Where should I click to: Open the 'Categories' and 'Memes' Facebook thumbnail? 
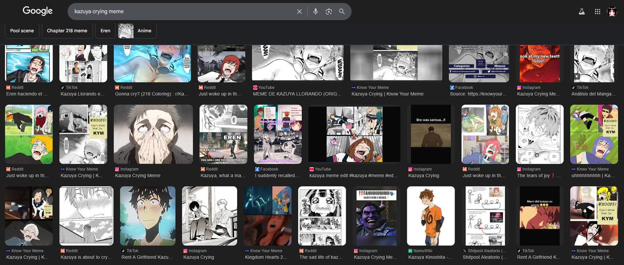(x=479, y=64)
